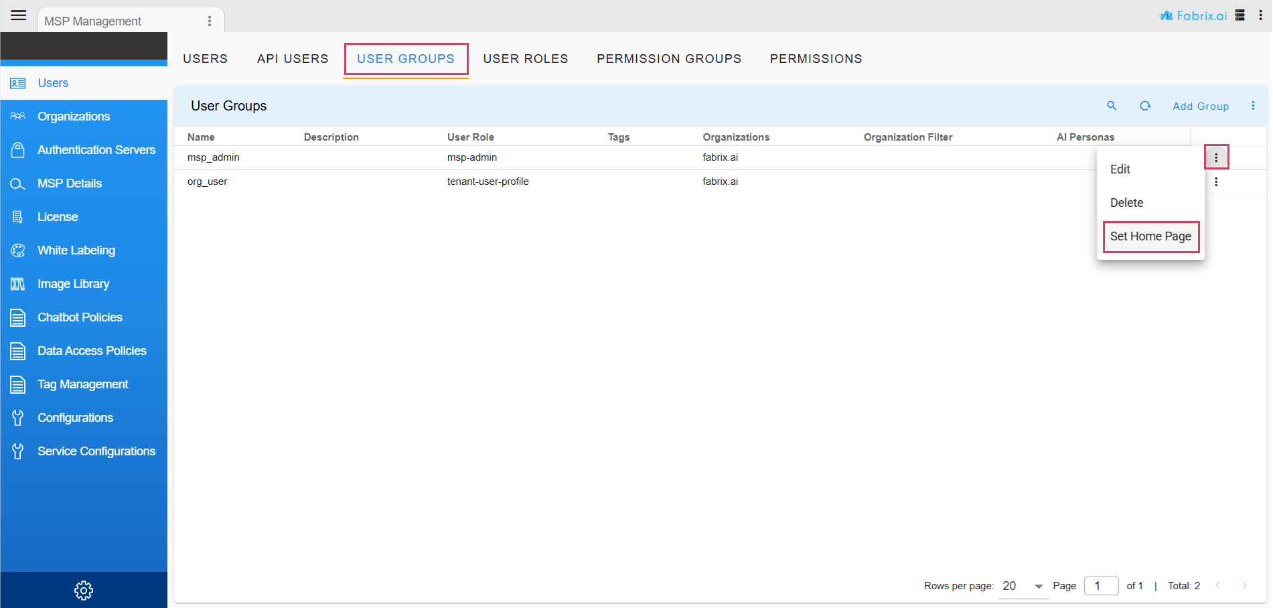Select Set Home Page from the context menu
1273x608 pixels.
[x=1150, y=236]
